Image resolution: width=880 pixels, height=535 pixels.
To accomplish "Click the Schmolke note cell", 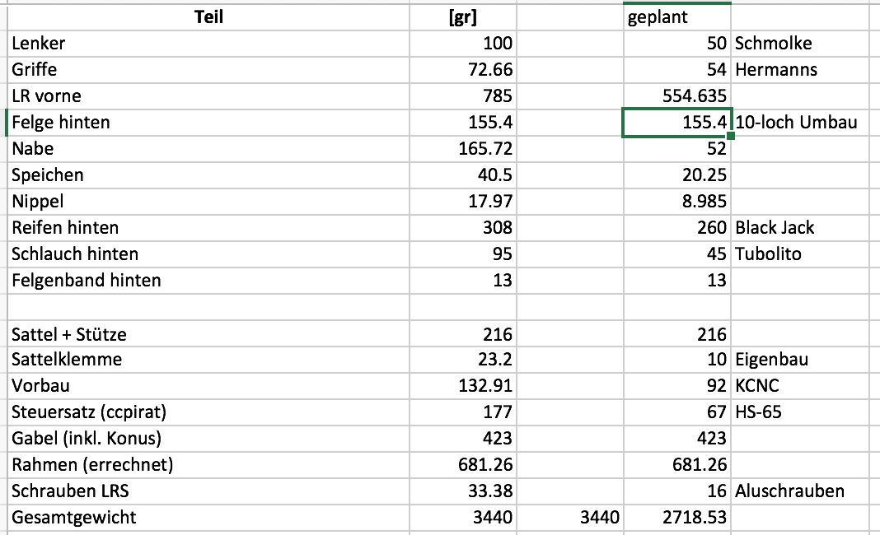I will (800, 43).
